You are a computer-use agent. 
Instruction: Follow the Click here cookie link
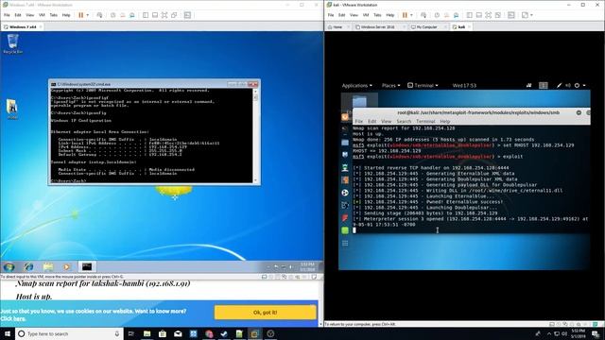click(12, 319)
